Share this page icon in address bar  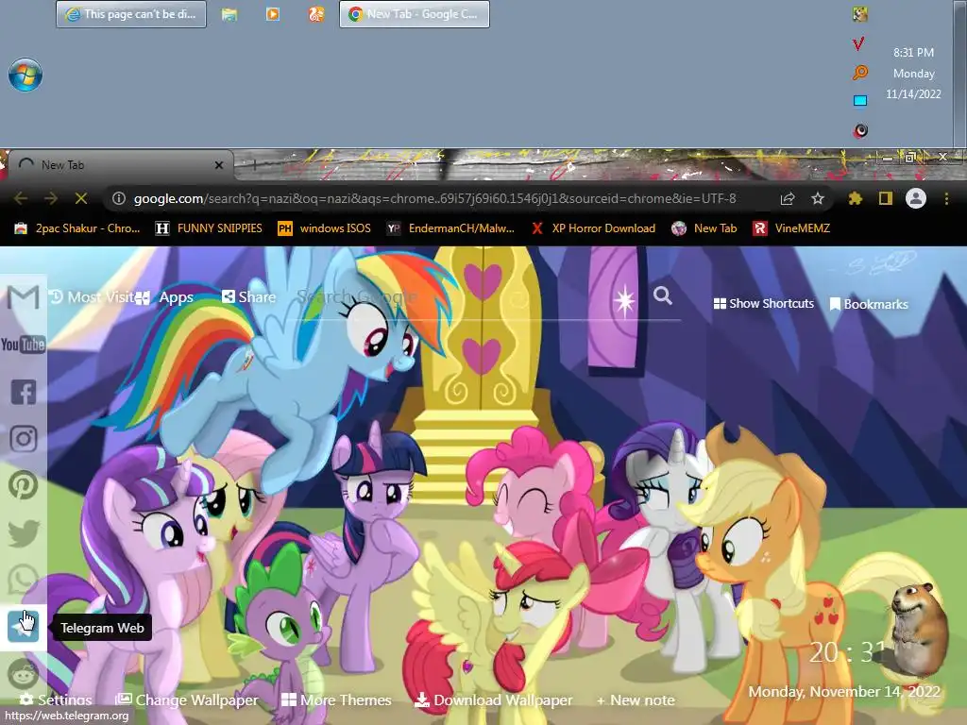[x=788, y=198]
